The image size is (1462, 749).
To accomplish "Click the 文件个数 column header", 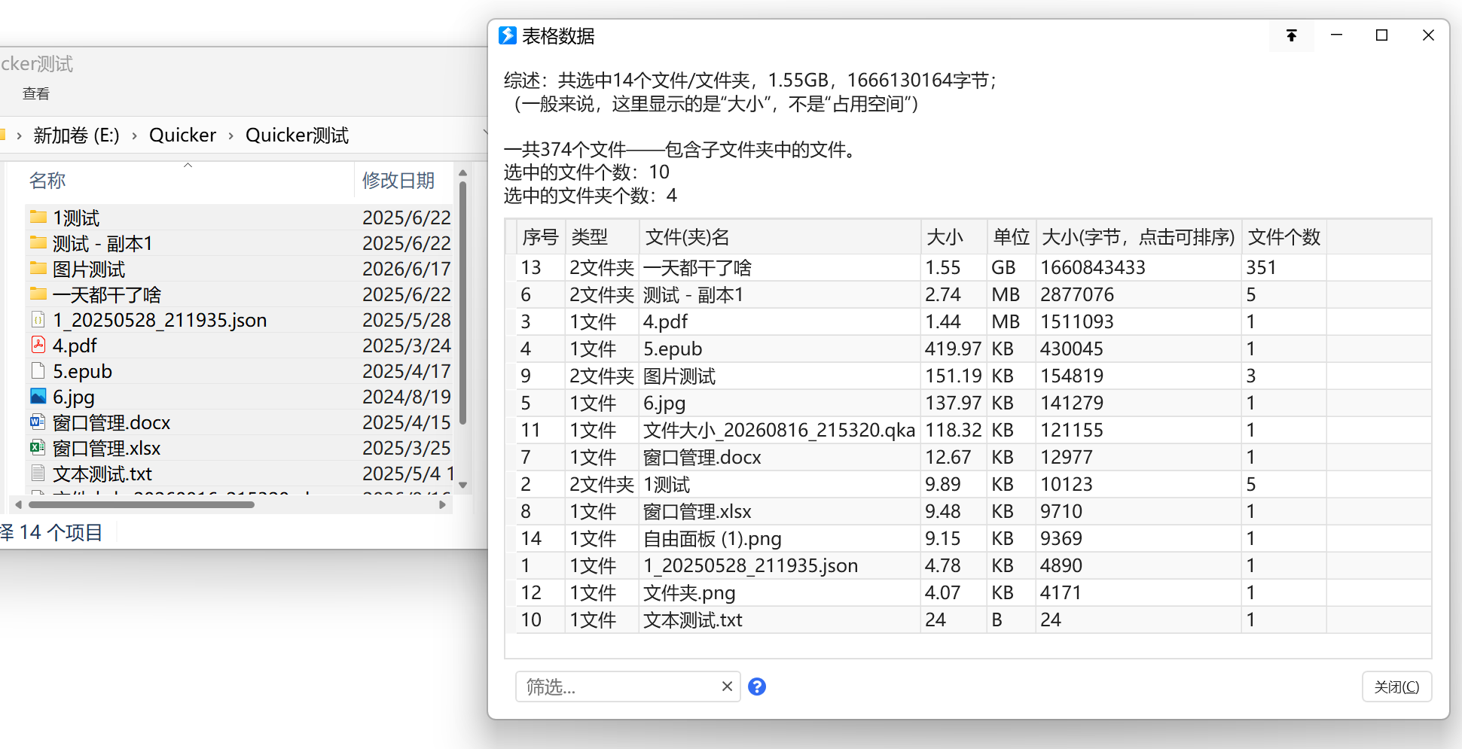I will (x=1284, y=237).
